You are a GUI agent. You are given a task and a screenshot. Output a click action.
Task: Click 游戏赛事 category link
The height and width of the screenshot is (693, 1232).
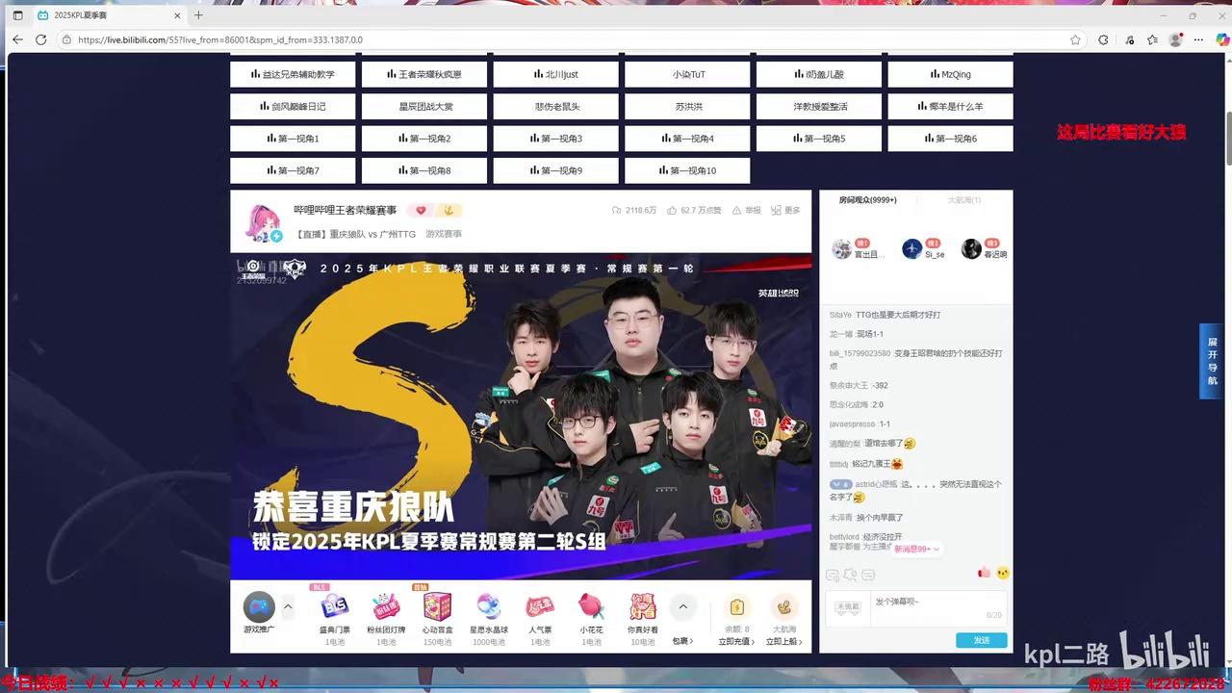tap(444, 234)
